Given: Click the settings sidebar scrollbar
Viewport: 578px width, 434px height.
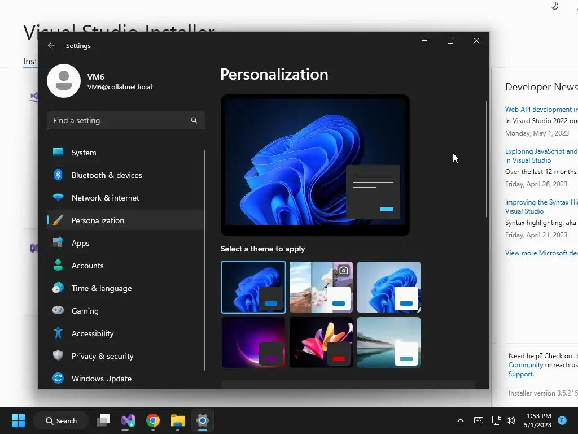Looking at the screenshot, I should coord(204,260).
